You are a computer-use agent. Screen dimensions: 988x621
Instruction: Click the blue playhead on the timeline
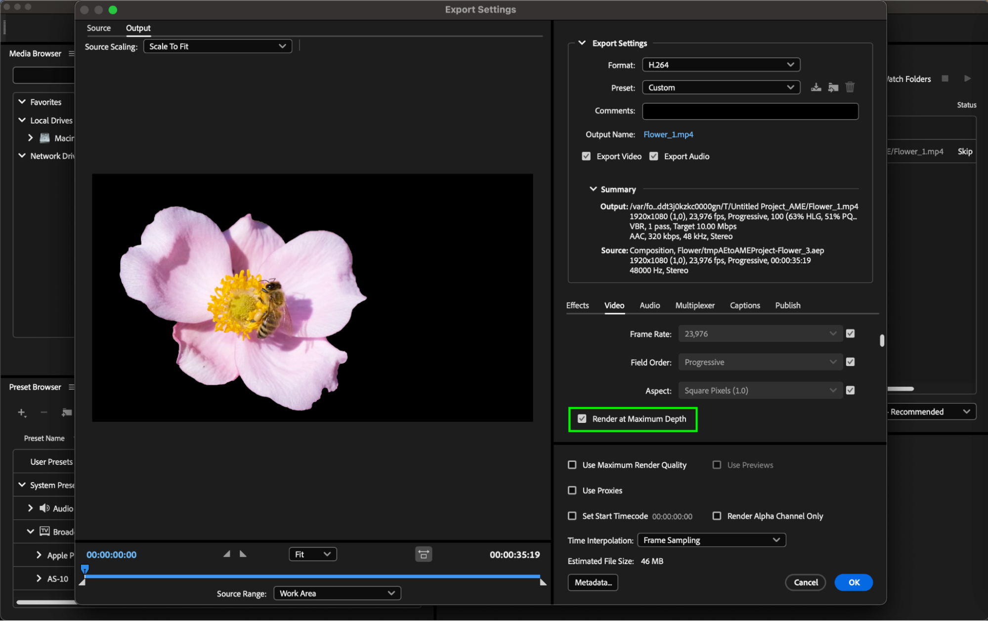click(x=85, y=569)
